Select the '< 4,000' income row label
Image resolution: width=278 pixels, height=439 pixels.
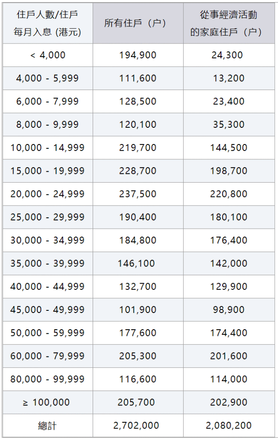pyautogui.click(x=48, y=55)
